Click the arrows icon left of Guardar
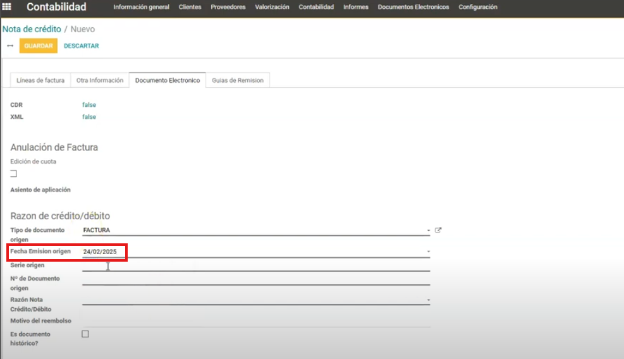The height and width of the screenshot is (359, 624). tap(10, 46)
